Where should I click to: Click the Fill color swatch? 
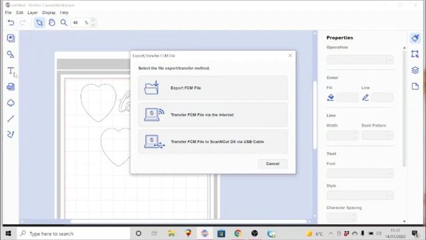point(347,97)
